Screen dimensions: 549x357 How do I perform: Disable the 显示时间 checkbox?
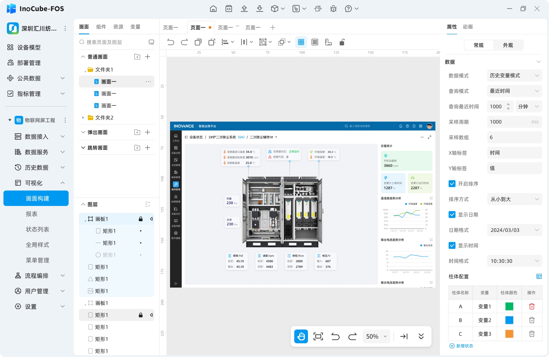(452, 245)
